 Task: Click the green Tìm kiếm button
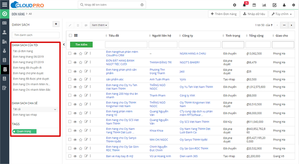tap(81, 44)
